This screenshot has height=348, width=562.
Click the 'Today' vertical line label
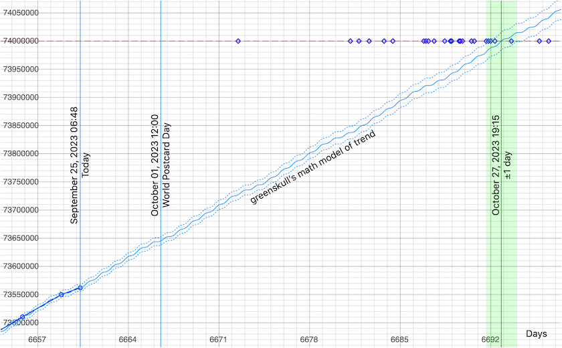(86, 165)
